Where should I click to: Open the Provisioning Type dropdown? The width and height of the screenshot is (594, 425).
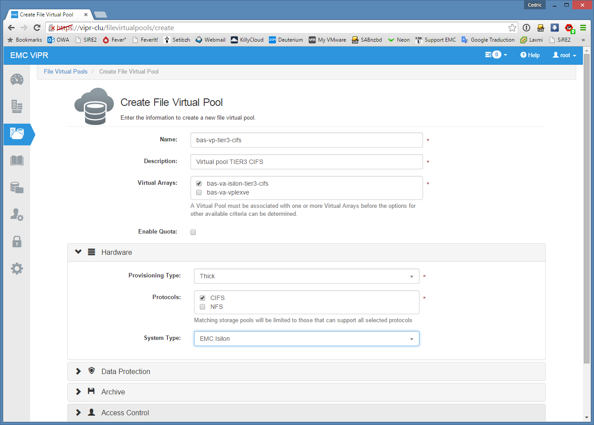pos(306,276)
